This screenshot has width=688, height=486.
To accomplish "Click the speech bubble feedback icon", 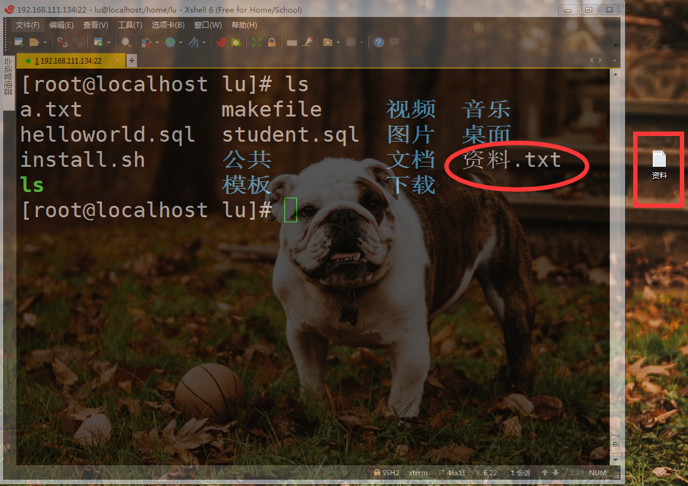I will 394,42.
